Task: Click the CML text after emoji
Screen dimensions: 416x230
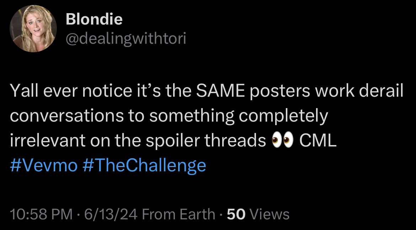Action: coord(318,140)
